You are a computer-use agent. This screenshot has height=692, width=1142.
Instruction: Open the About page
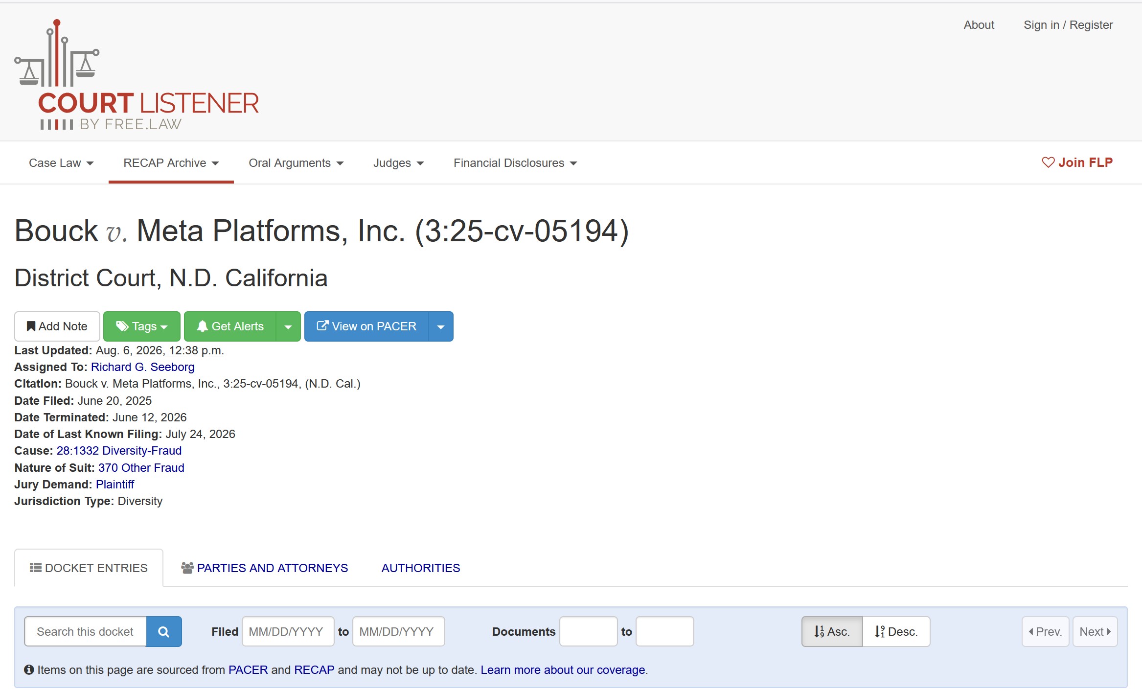click(979, 25)
